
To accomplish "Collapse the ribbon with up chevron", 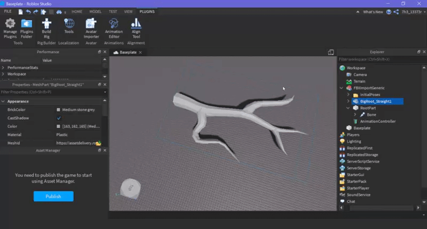I will click(358, 12).
